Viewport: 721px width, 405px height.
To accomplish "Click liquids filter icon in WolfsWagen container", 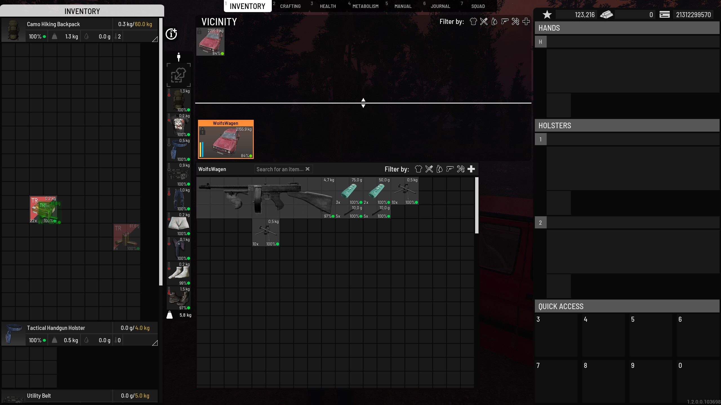I will point(439,169).
